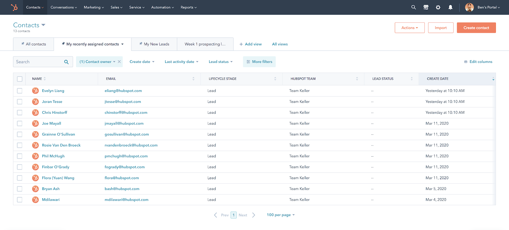This screenshot has height=230, width=509.
Task: Sort by HubSpot Team column arrows
Action: (357, 79)
